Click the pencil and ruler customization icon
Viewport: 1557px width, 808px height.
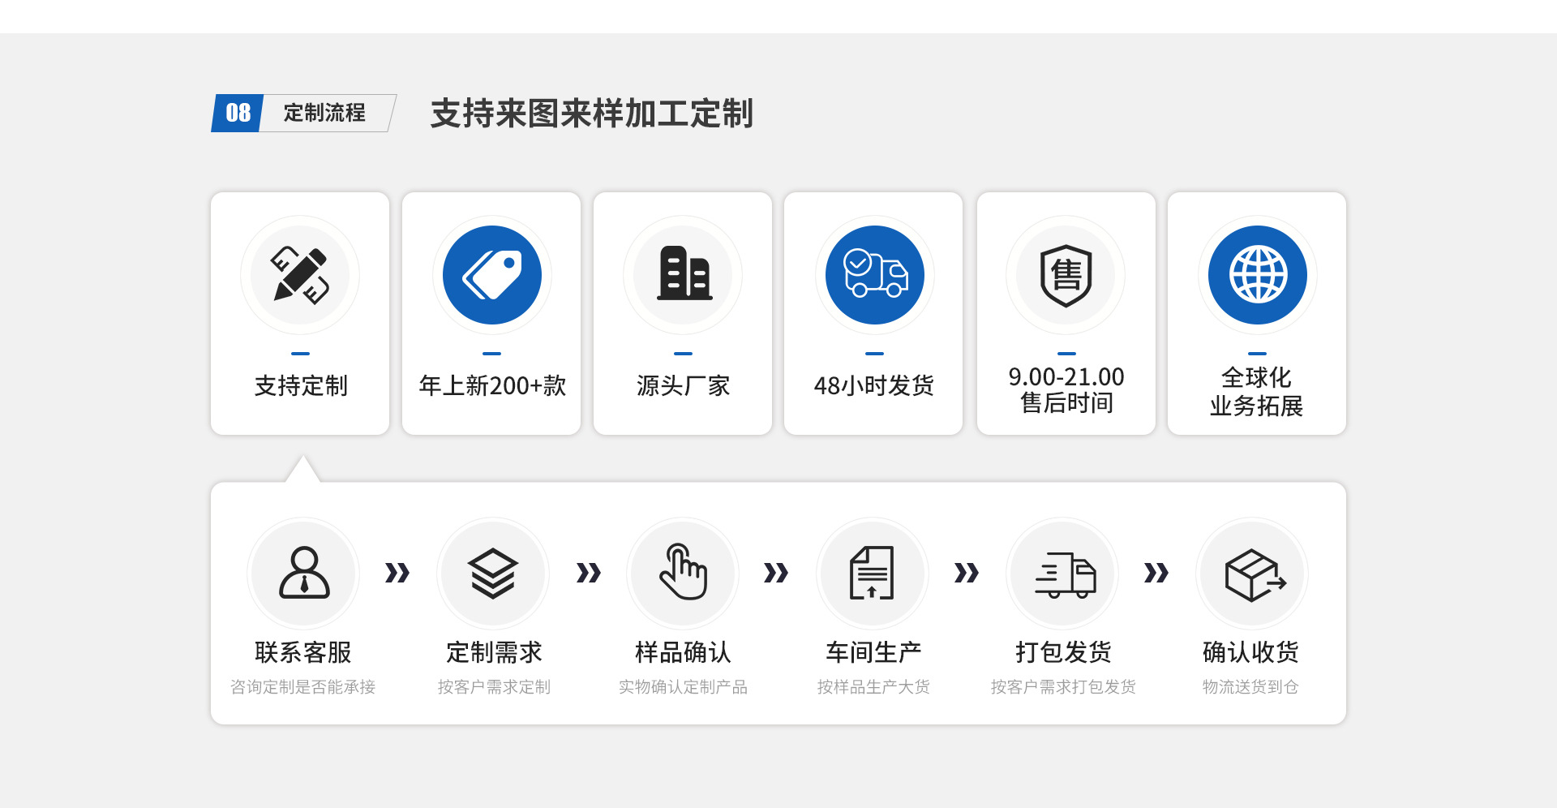coord(300,275)
